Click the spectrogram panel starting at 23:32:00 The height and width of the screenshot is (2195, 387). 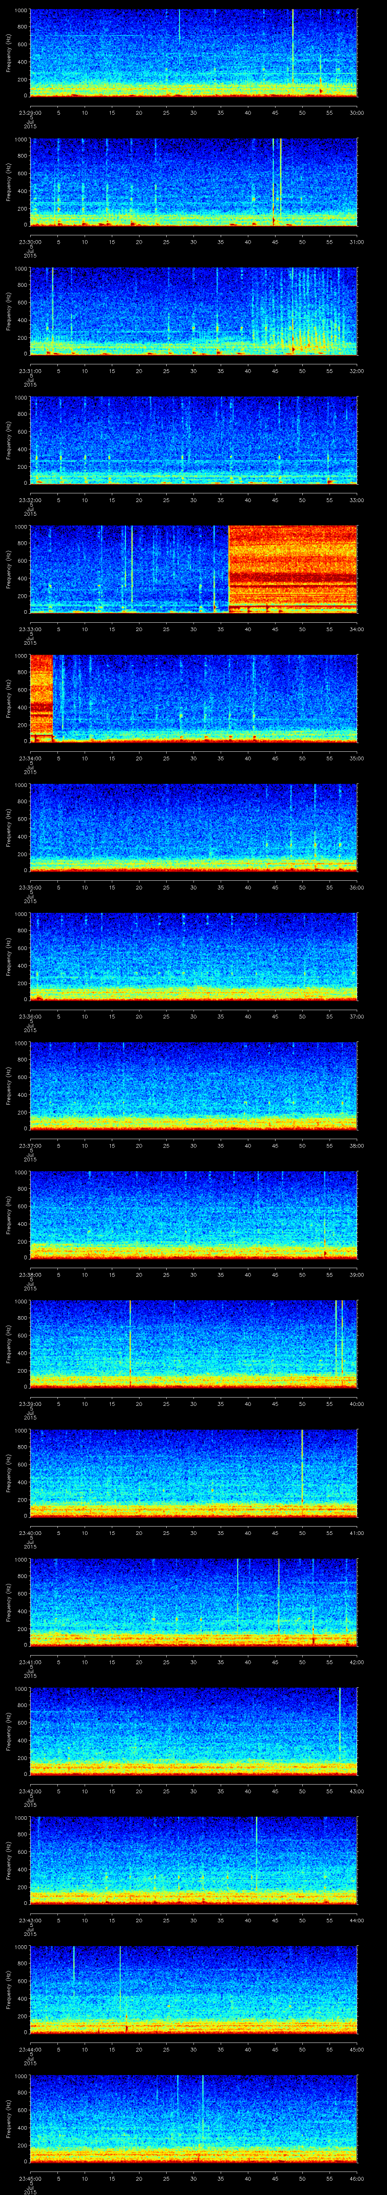point(194,440)
